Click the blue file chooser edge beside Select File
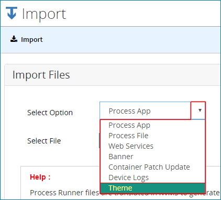This screenshot has height=200, width=221. coord(100,140)
